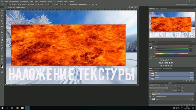The image size is (196, 110).
Task: Open Google Chrome from the taskbar
Action: pyautogui.click(x=17, y=108)
